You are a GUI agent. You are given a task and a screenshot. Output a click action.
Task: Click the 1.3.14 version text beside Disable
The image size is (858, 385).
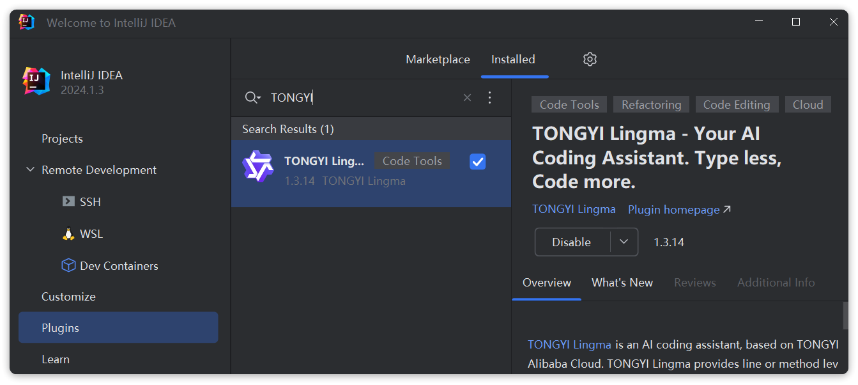669,242
